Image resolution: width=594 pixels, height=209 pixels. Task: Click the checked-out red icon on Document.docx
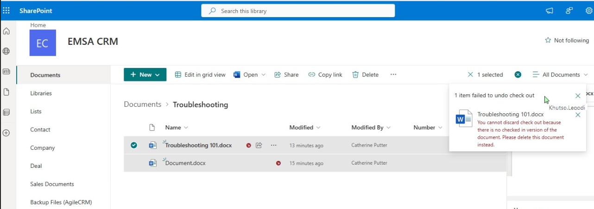pos(278,163)
